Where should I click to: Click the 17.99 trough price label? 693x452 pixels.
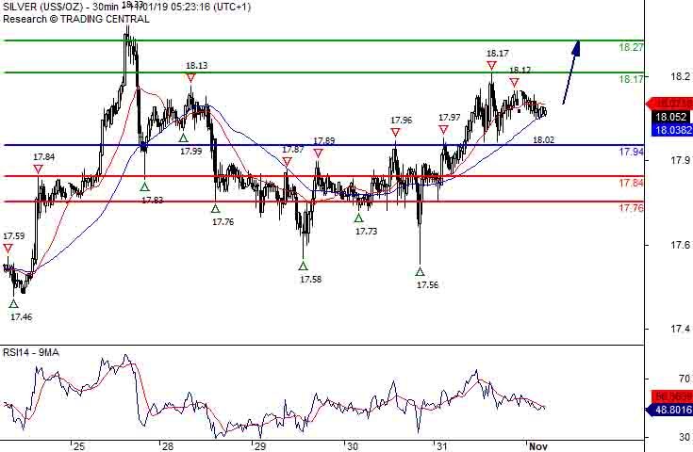click(x=190, y=151)
